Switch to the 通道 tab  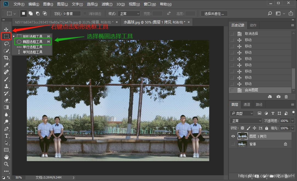247,104
